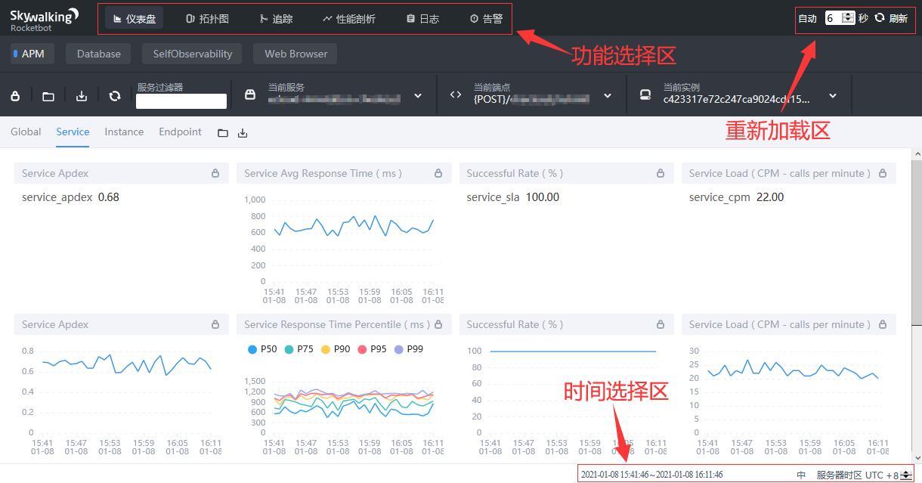Select the 追踪 trace view

coord(276,18)
